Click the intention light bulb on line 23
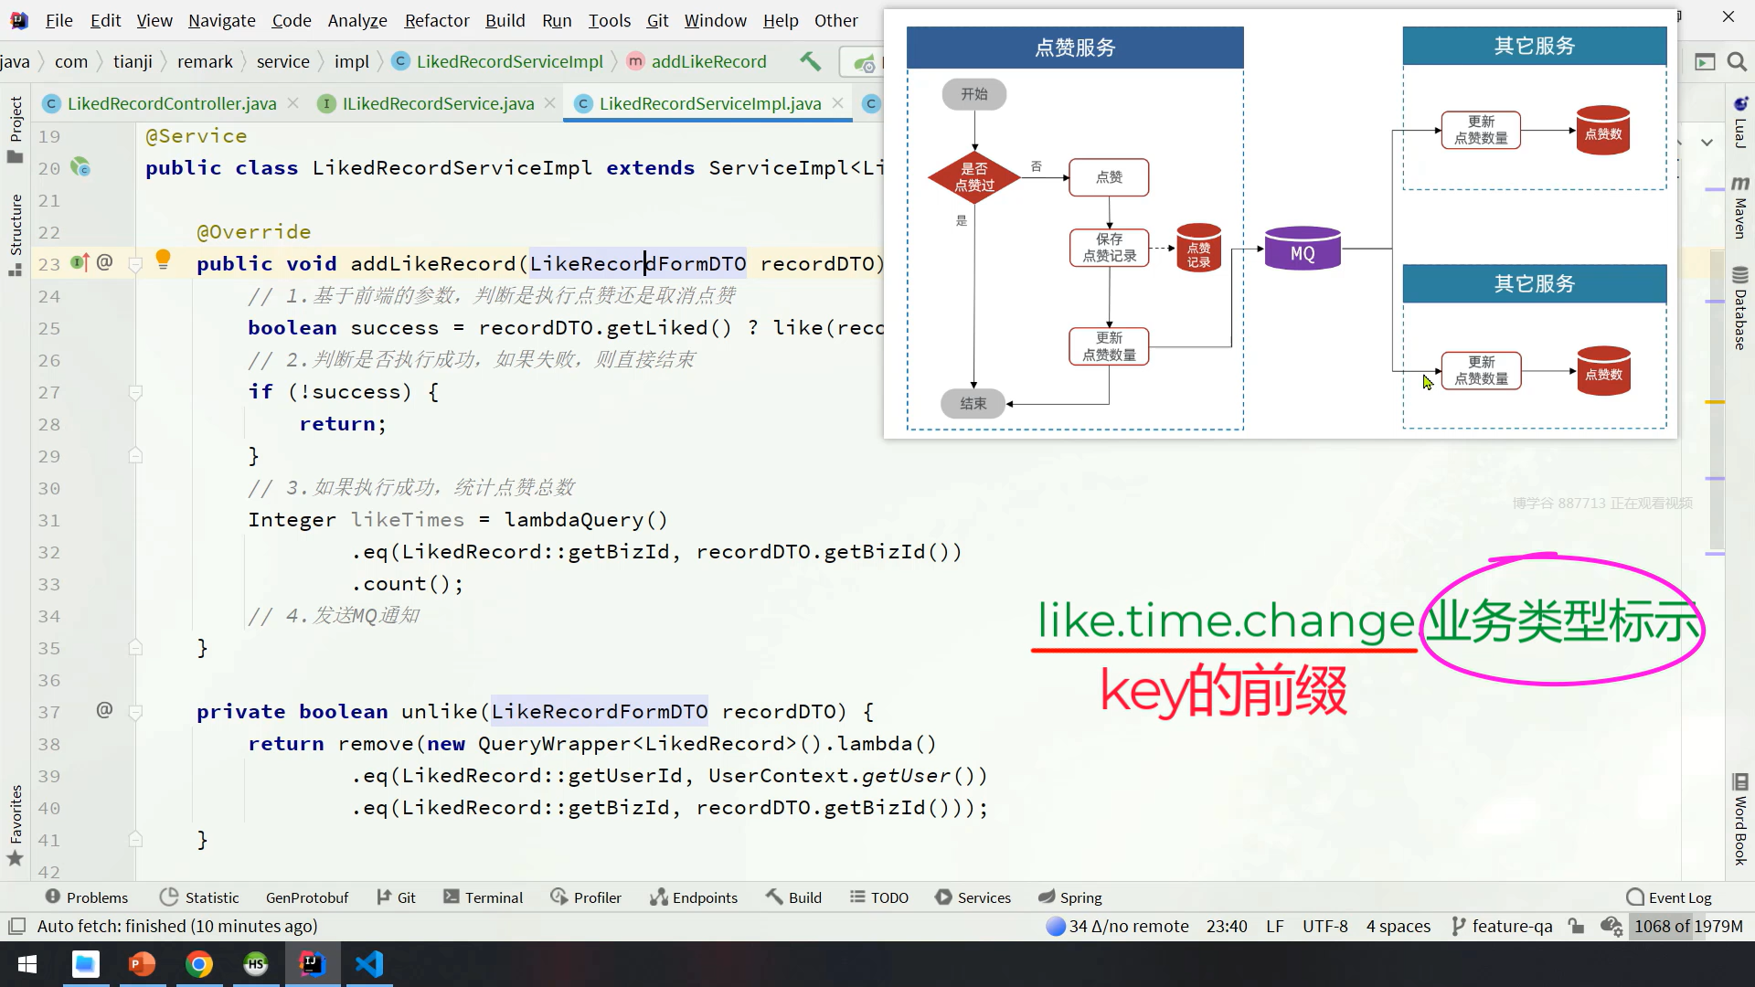The width and height of the screenshot is (1755, 987). pos(163,260)
